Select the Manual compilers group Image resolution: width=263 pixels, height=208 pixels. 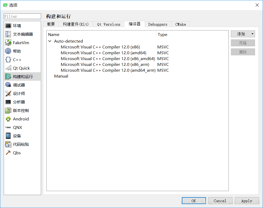[x=61, y=76]
